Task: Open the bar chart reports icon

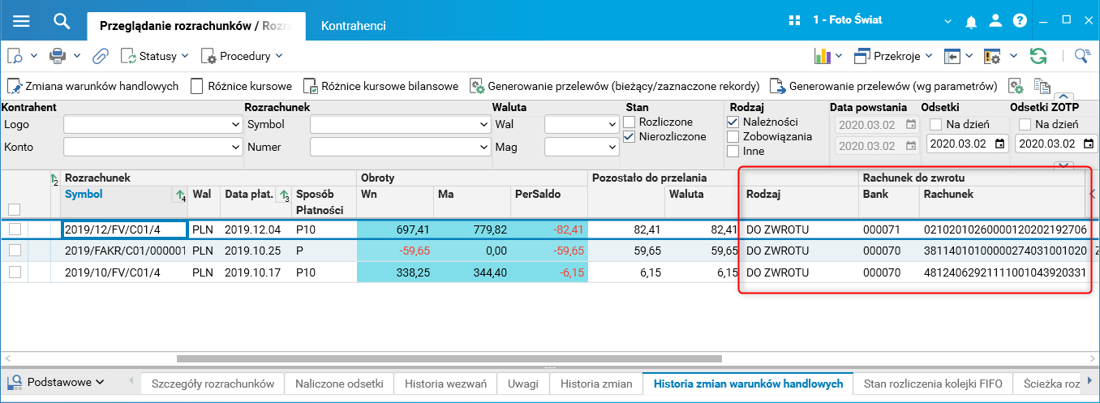Action: (x=823, y=56)
